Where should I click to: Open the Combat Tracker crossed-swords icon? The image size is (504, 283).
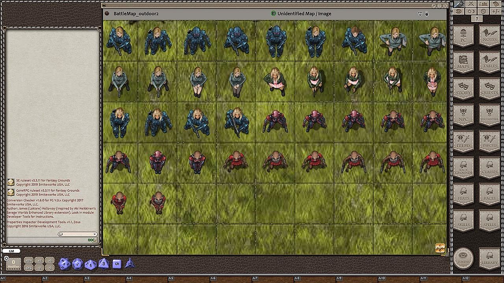pyautogui.click(x=470, y=4)
